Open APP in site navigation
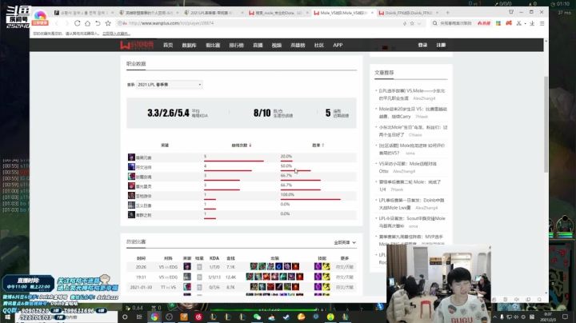 pyautogui.click(x=338, y=45)
